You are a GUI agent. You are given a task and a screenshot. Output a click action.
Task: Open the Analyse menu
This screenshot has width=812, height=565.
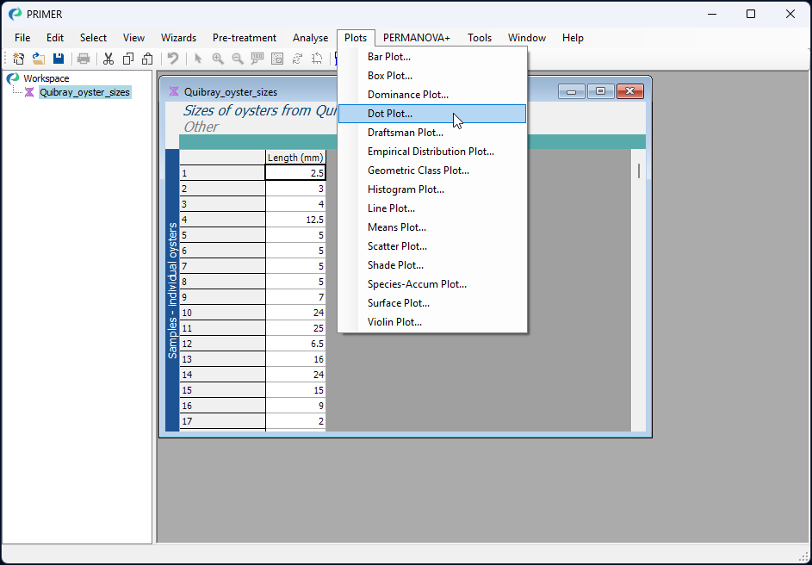(310, 38)
